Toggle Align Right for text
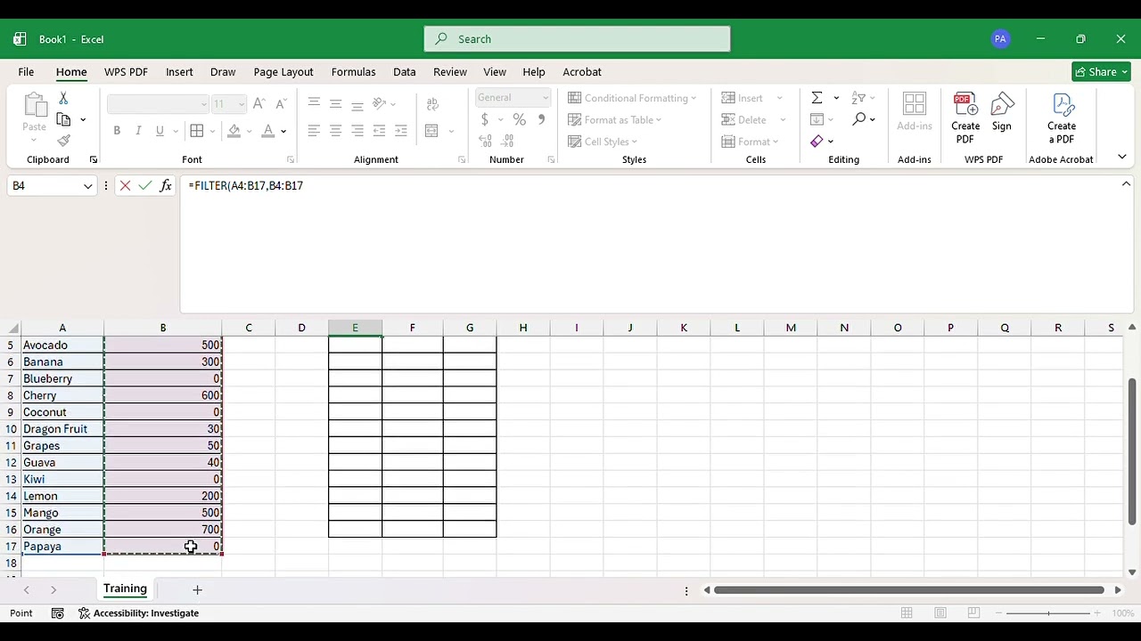Screen dimensions: 1141x641 tap(357, 131)
